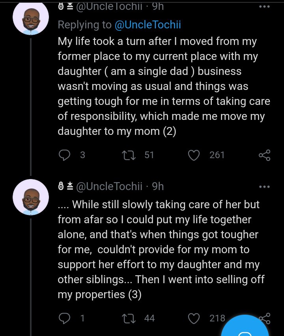This screenshot has width=284, height=336.
Task: Like the tweet with 261 likes
Action: [x=194, y=155]
